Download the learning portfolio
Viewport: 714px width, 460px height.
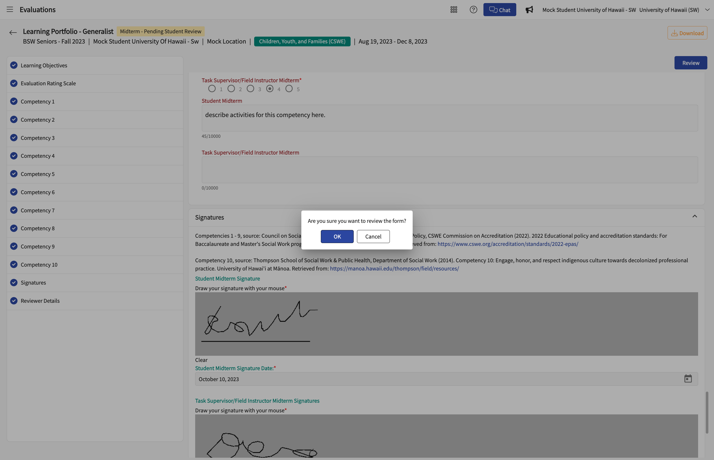point(687,33)
